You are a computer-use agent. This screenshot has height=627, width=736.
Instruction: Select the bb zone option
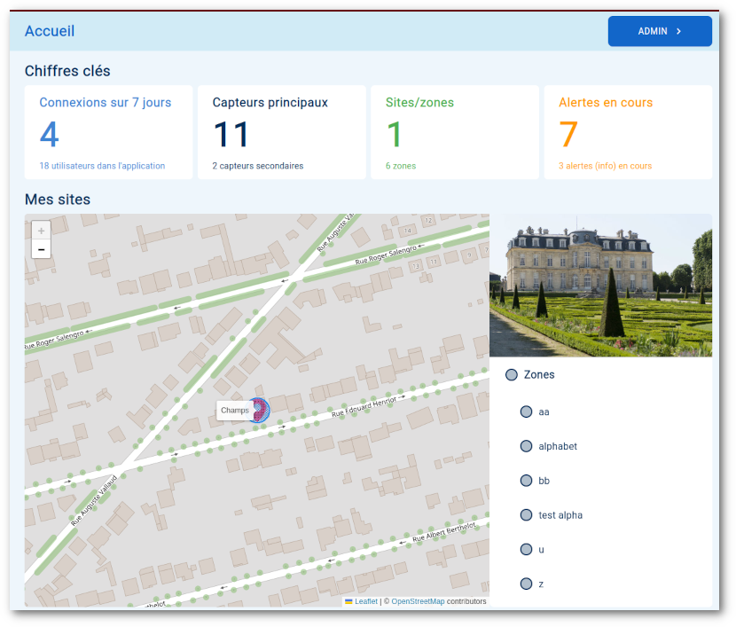point(526,481)
